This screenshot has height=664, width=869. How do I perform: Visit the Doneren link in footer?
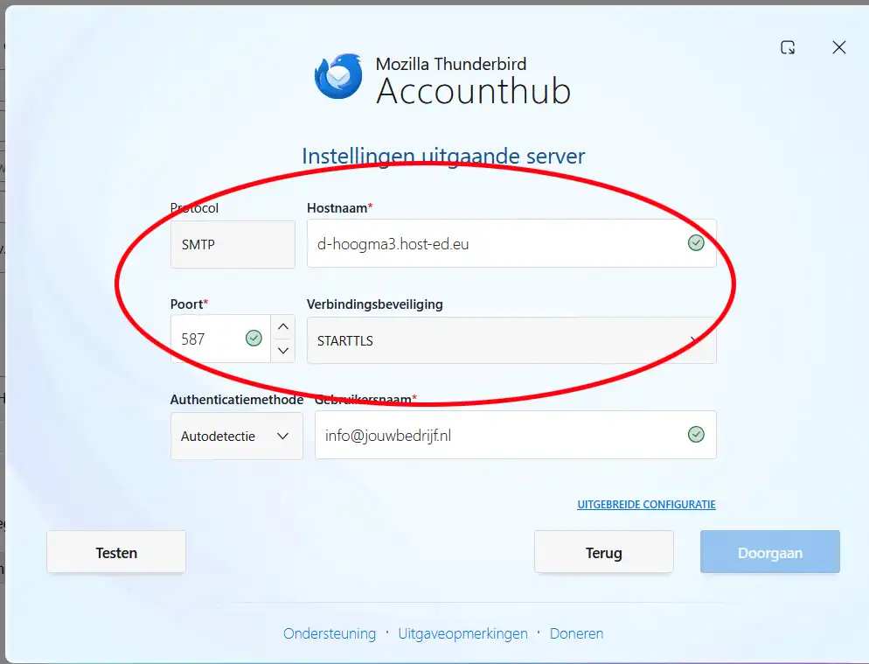coord(576,633)
